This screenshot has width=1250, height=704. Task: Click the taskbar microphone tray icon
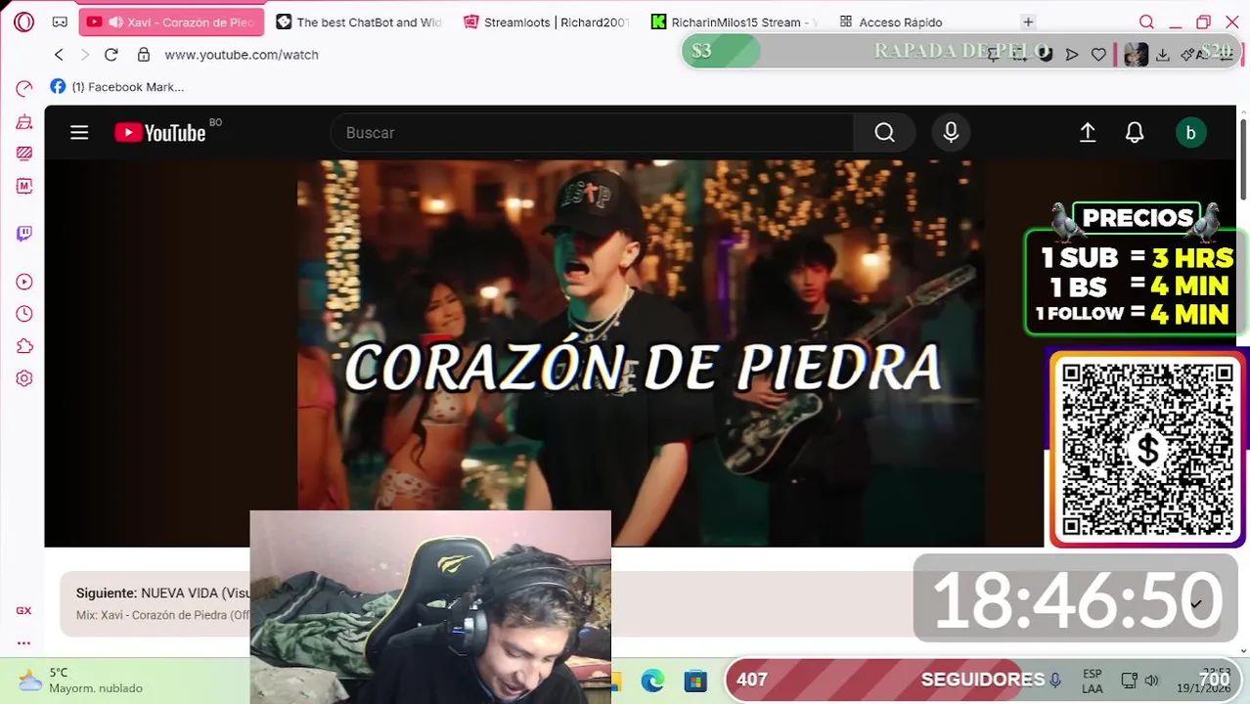click(x=1055, y=680)
